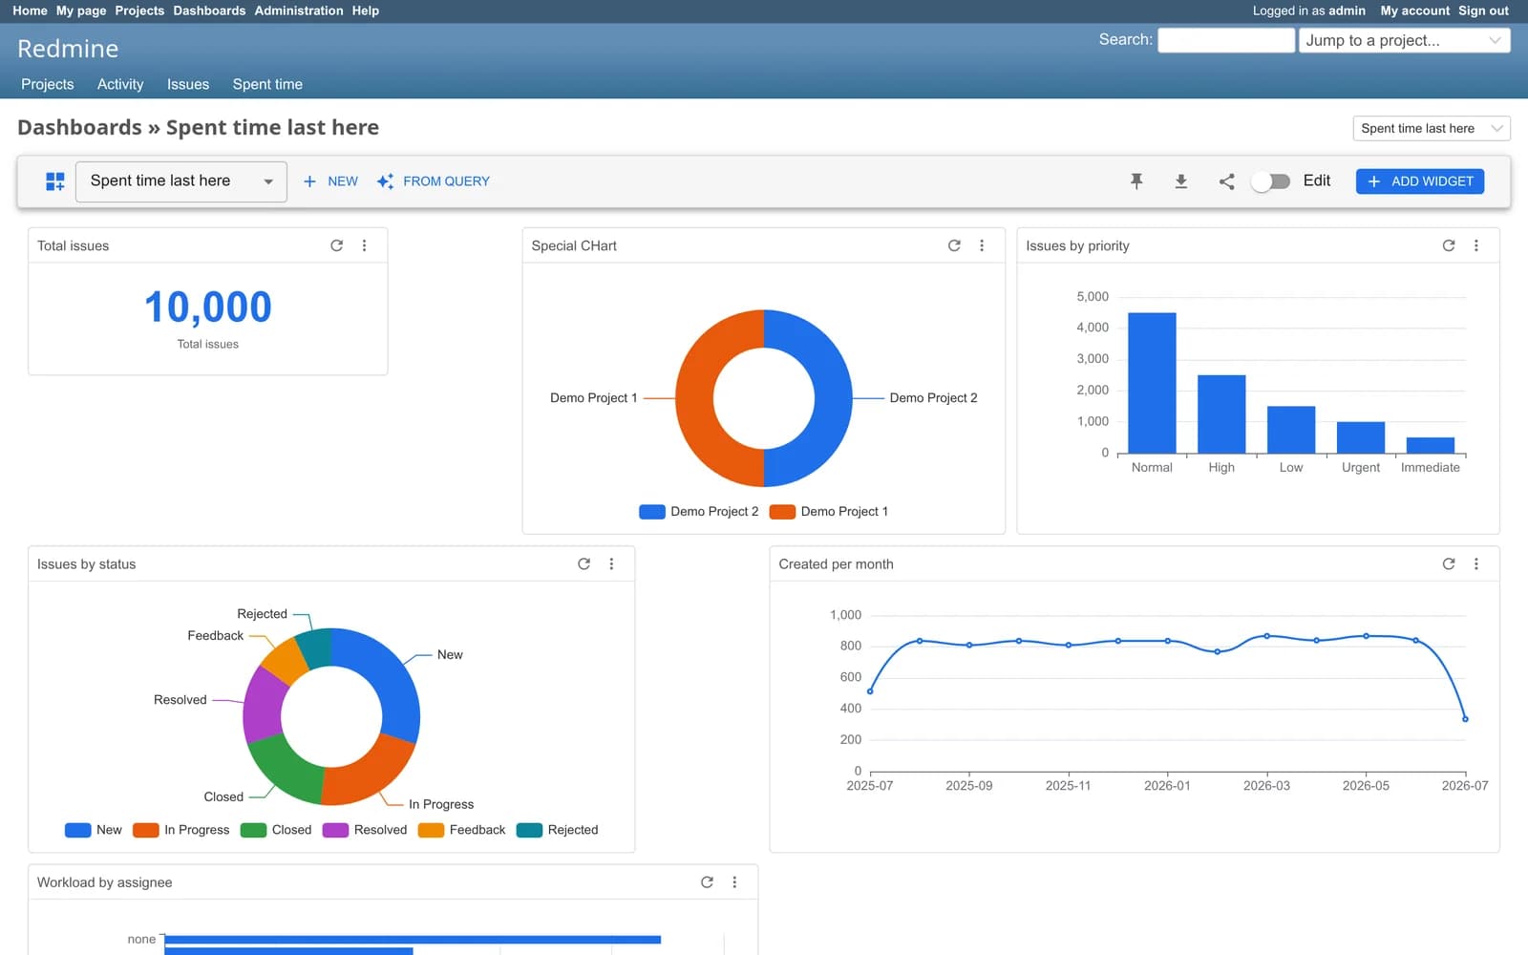Click the Rejected legend color swatch
The width and height of the screenshot is (1528, 955).
click(x=529, y=830)
